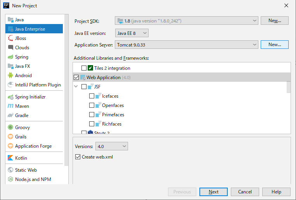Screen dimensions: 296x200
Task: Click the frameworks list vertical scrollbar
Action: (x=289, y=87)
